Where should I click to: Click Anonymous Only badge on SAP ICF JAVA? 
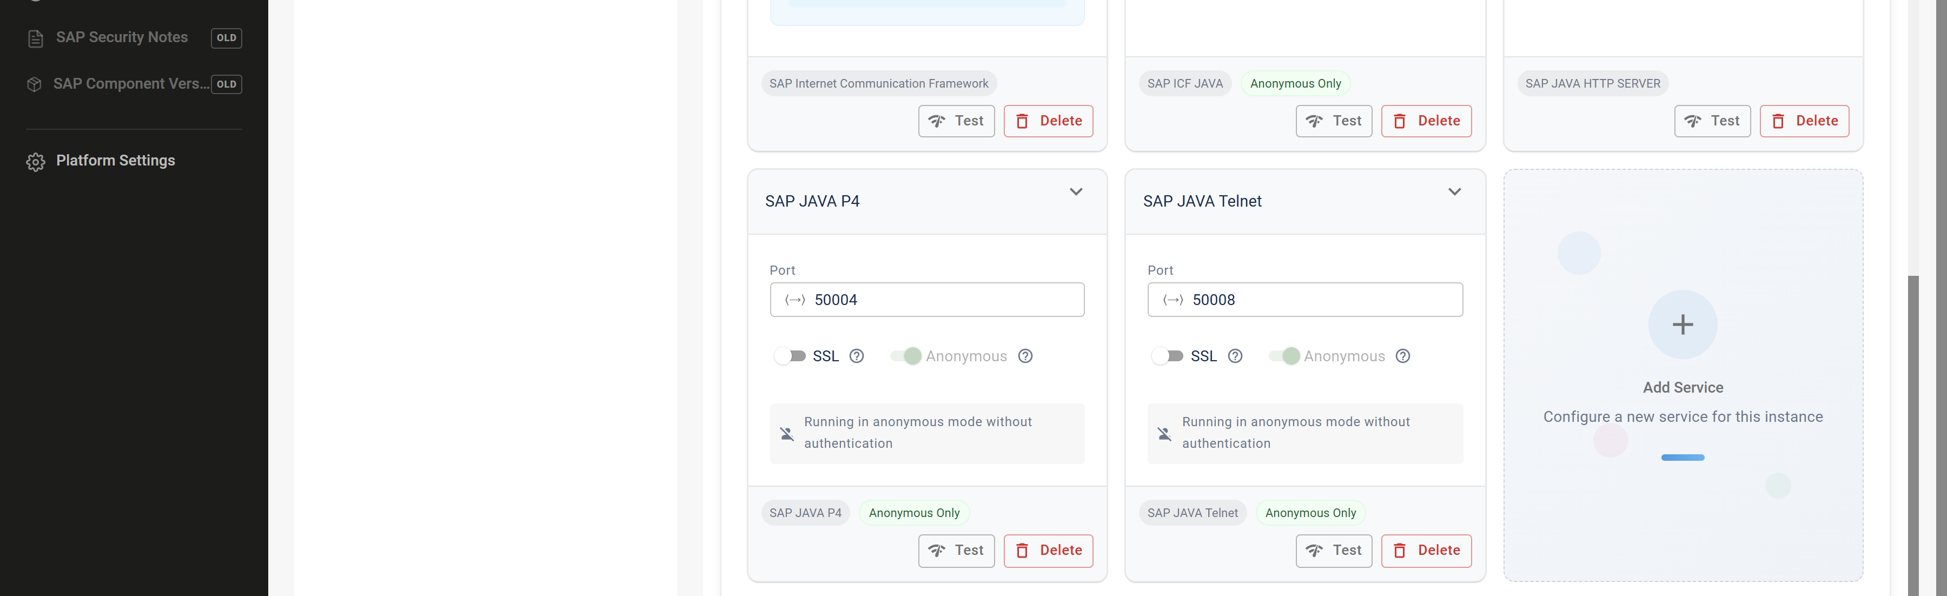(1295, 84)
